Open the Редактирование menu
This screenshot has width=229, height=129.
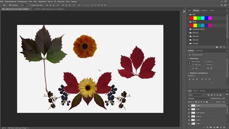(x=10, y=1)
